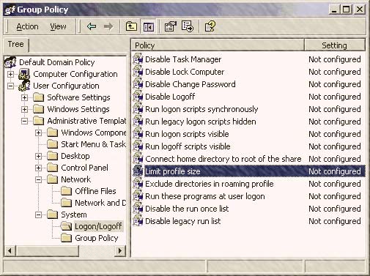This screenshot has width=370, height=276.
Task: Expand the Control Panel node
Action: click(x=38, y=168)
